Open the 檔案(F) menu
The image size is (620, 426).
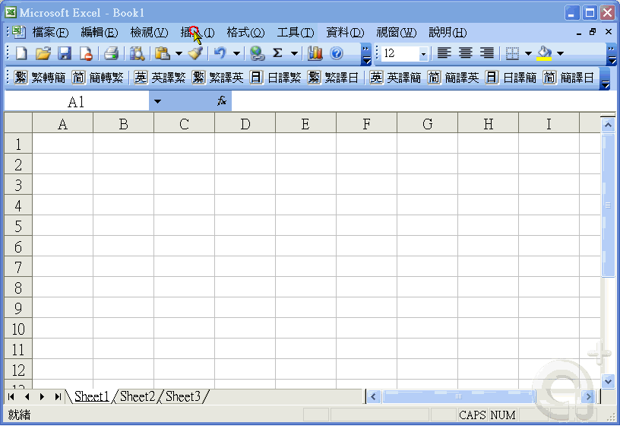(50, 32)
